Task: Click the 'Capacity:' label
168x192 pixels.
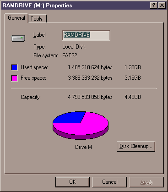Action: [31, 97]
